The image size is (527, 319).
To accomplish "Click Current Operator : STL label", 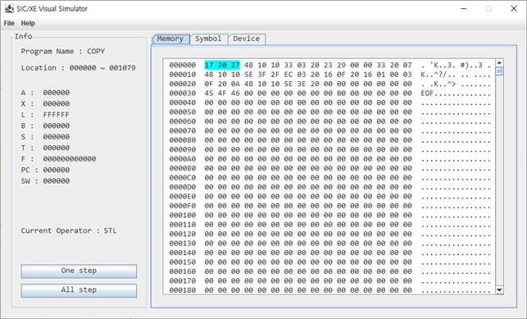I will [69, 230].
